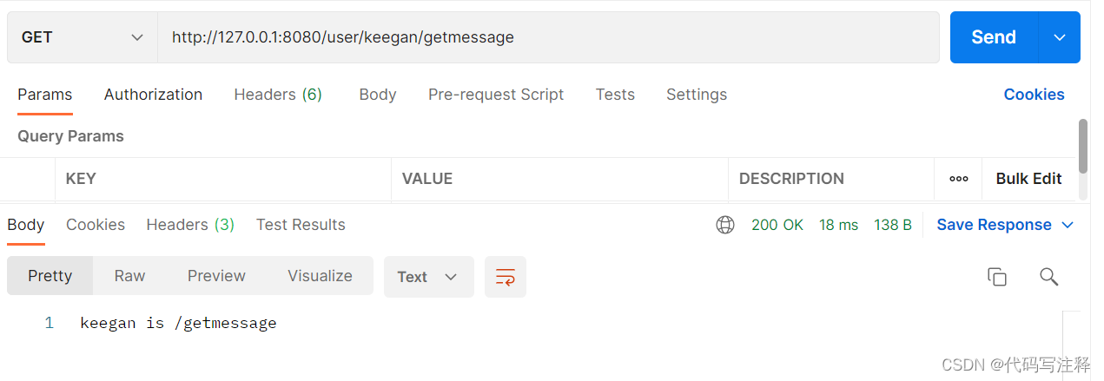The height and width of the screenshot is (381, 1104).
Task: Open the Text format dropdown
Action: 428,277
